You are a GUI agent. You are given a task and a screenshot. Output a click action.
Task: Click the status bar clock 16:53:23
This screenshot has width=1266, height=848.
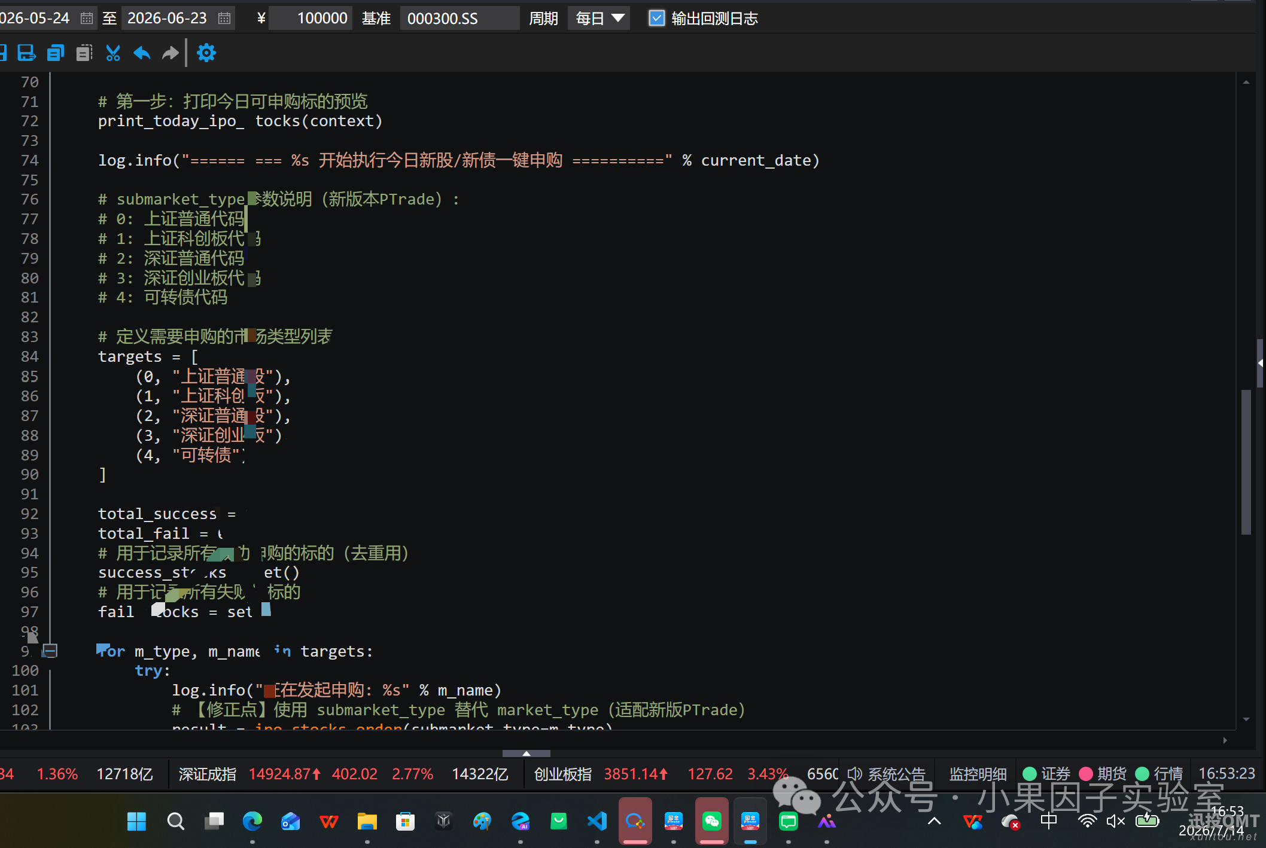coord(1227,773)
